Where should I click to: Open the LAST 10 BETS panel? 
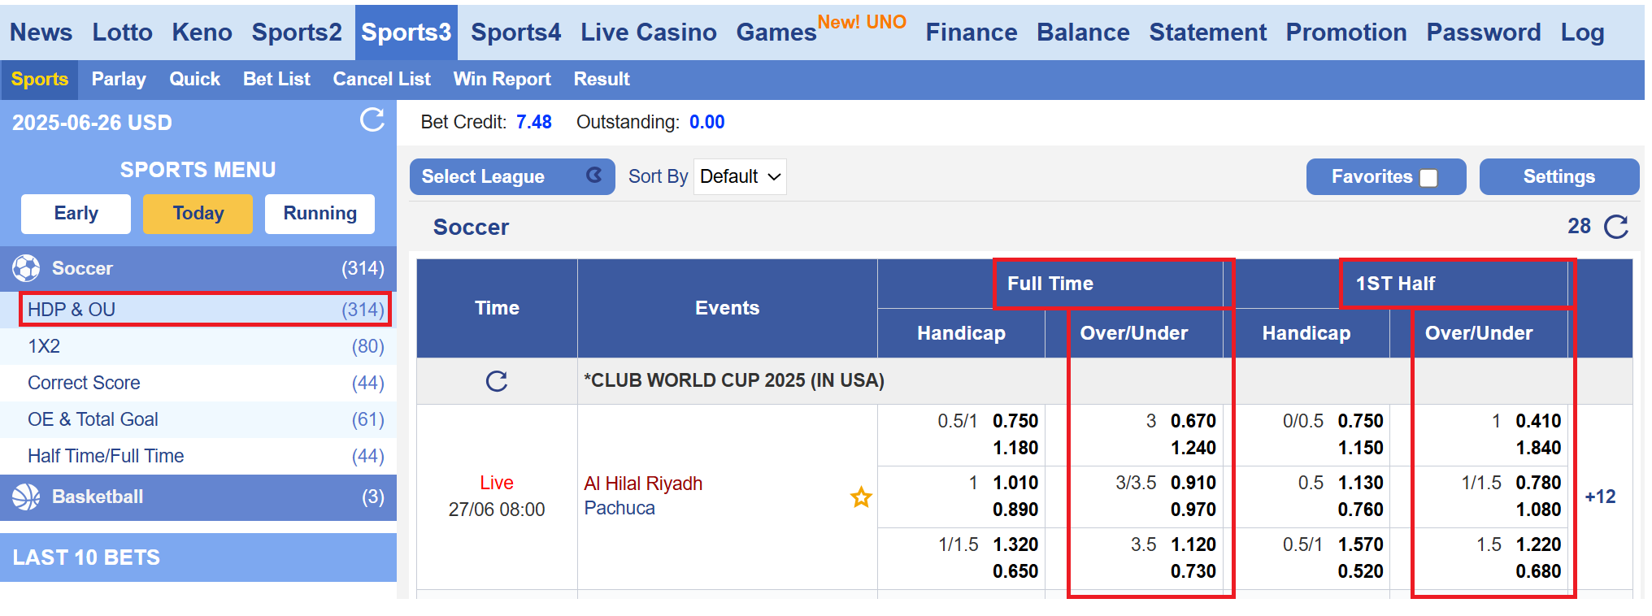point(198,557)
